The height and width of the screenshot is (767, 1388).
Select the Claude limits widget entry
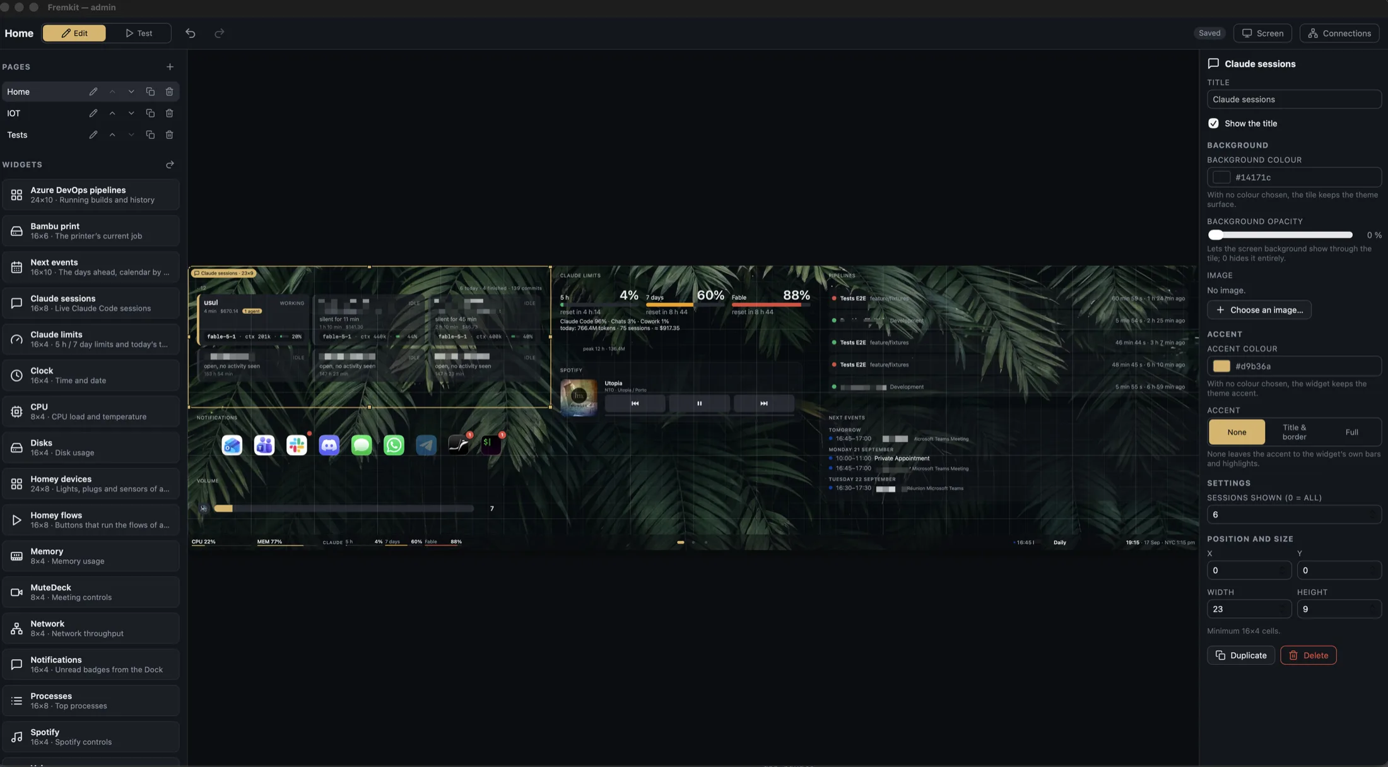(x=90, y=340)
